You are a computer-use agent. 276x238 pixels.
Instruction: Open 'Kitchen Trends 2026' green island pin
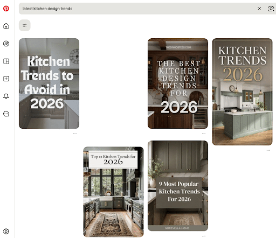coord(242,92)
